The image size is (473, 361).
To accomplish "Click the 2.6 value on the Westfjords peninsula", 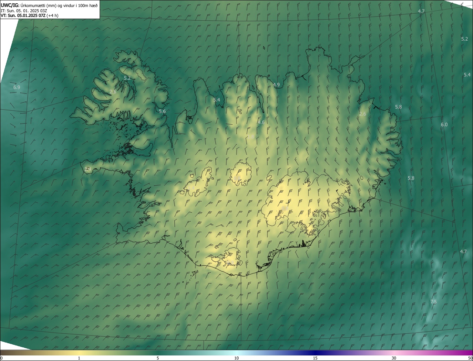I will [113, 92].
